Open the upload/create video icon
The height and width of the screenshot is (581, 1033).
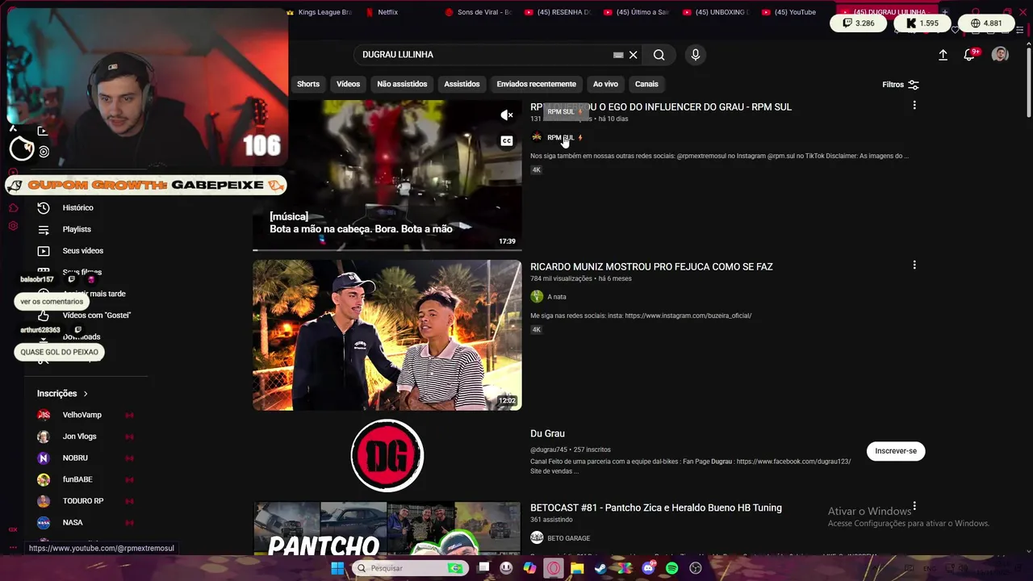click(x=943, y=55)
